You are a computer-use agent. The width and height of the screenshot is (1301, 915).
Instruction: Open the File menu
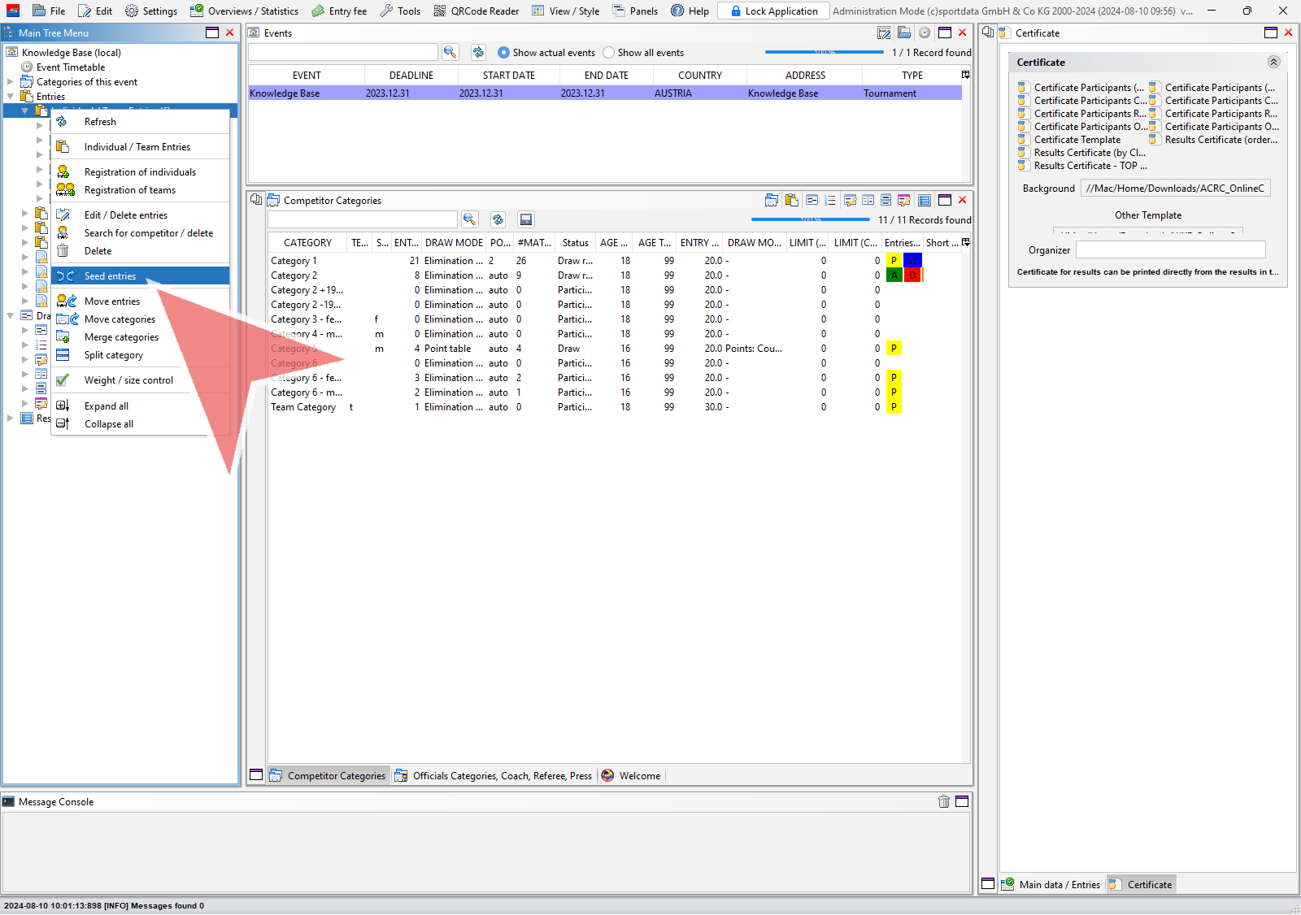(49, 11)
